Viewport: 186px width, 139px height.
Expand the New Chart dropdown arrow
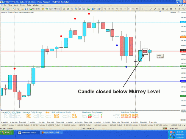click(5, 9)
